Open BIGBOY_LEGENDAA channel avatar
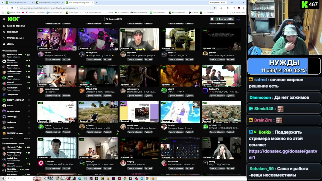The image size is (322, 181). tap(4, 100)
